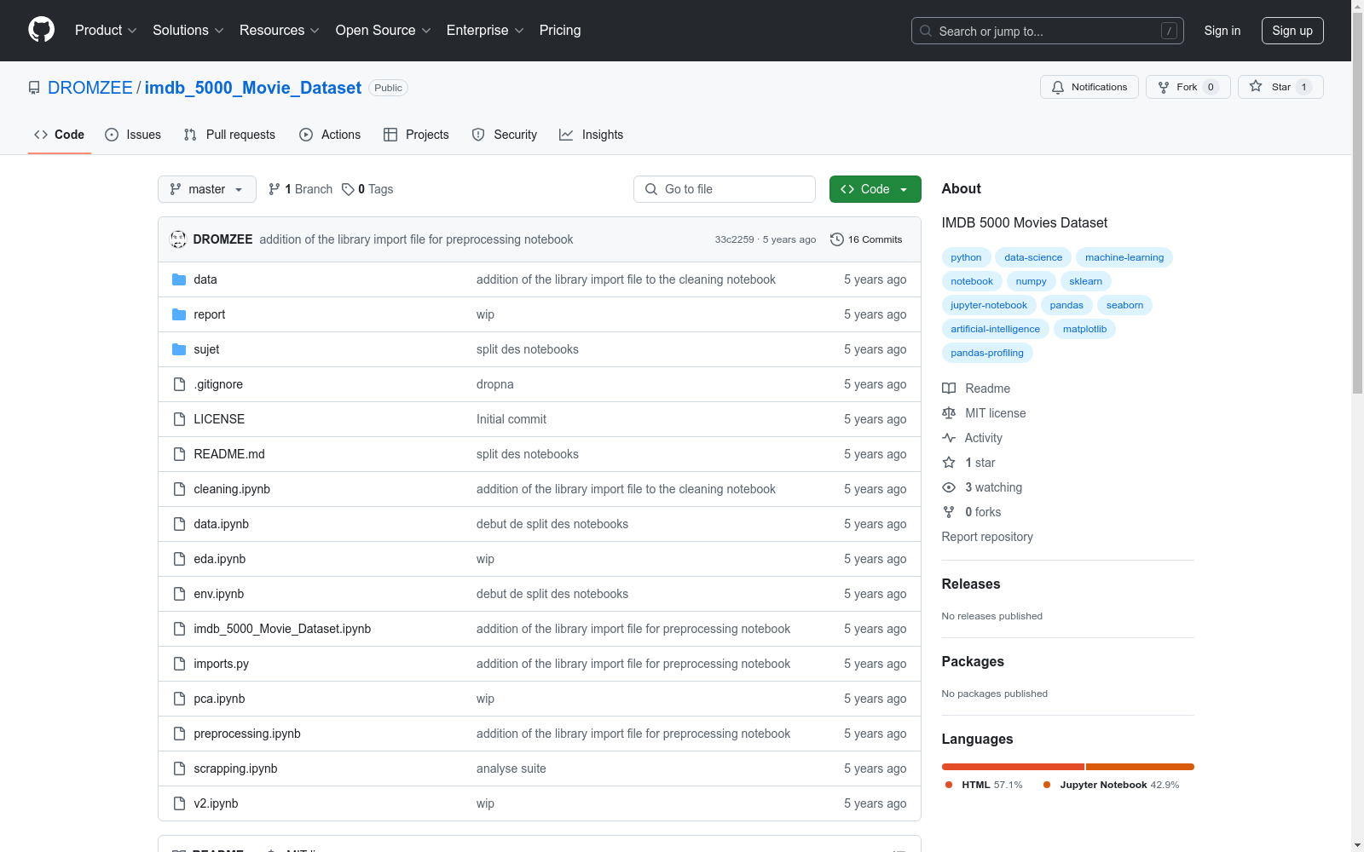Click the GitHub logo icon
This screenshot has height=852, width=1364.
coord(41,30)
